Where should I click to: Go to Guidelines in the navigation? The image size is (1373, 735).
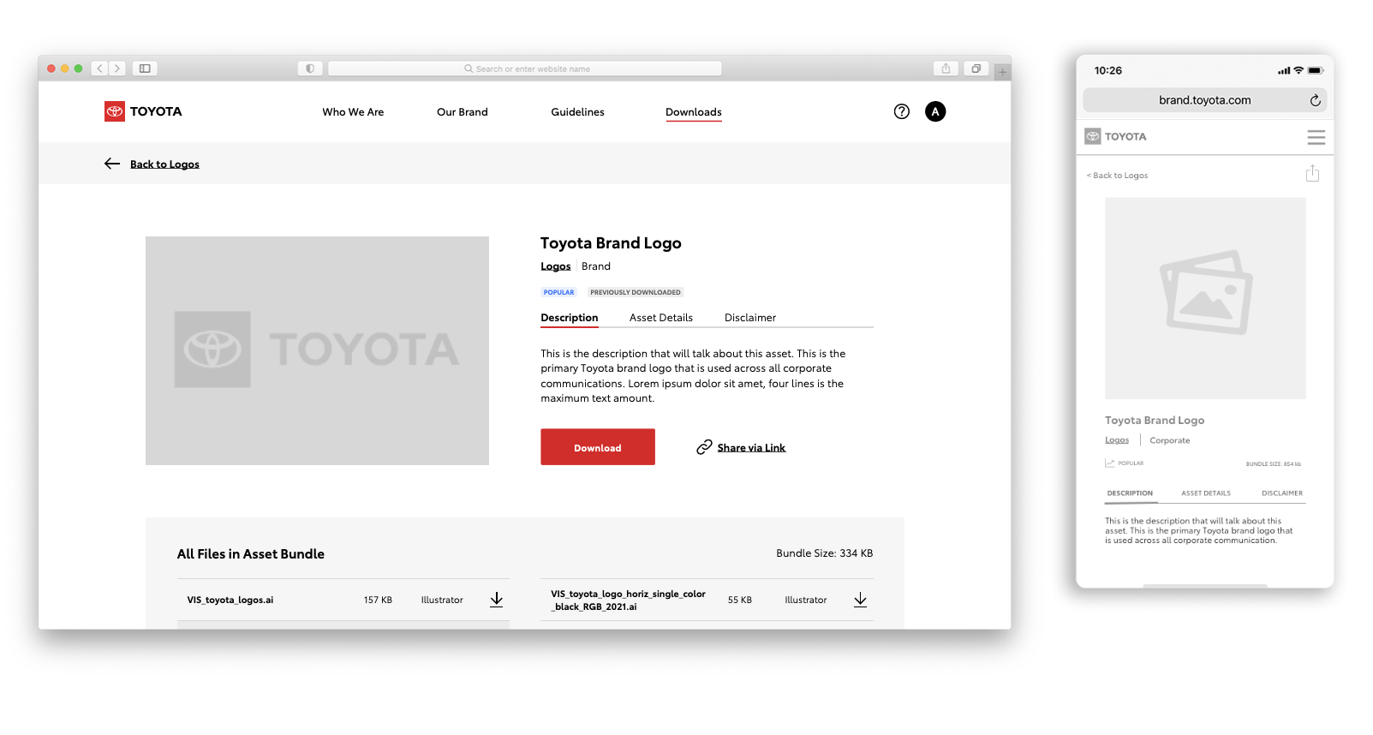(x=577, y=112)
